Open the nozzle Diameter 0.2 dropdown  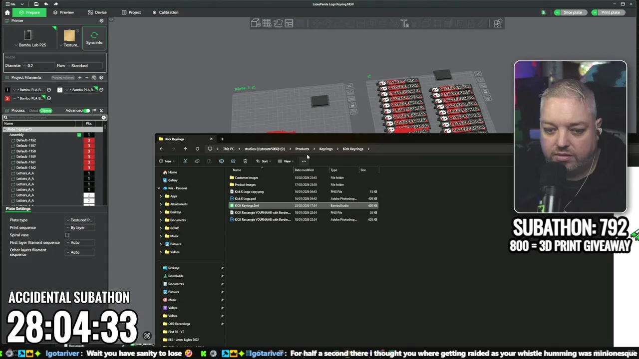click(39, 65)
